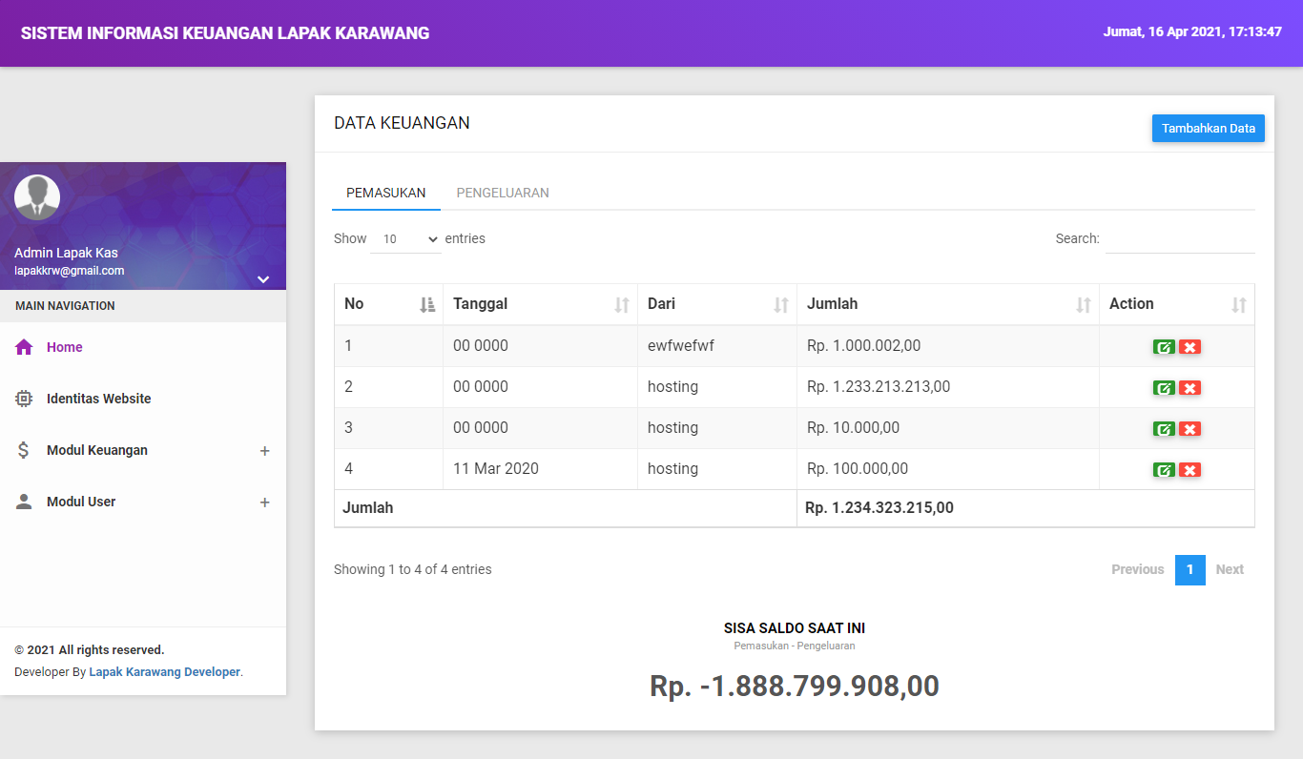Open the admin profile chevron dropdown
Image resolution: width=1303 pixels, height=759 pixels.
(263, 279)
